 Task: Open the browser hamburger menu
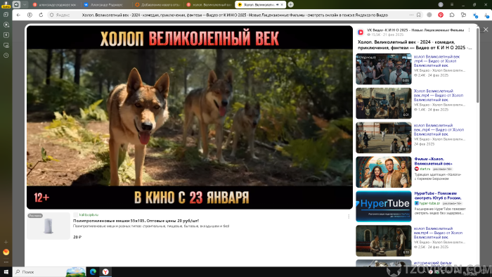(452, 4)
